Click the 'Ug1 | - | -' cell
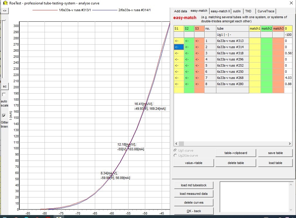296x218 pixels. [x=232, y=35]
